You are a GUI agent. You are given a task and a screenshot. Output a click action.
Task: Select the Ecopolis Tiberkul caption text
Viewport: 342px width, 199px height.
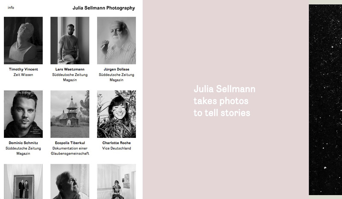[70, 143]
